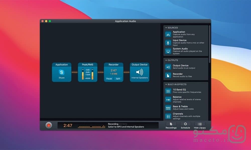Open the Recordings panel
Screen dimensions: 251x150
tap(171, 125)
